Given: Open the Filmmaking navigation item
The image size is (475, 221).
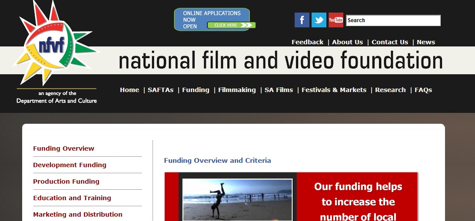Looking at the screenshot, I should click(x=237, y=90).
